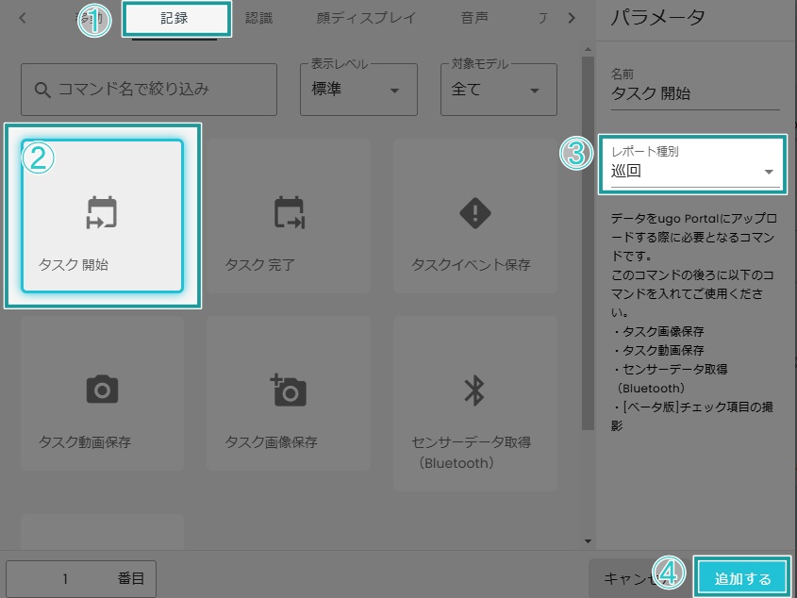Click the パラメータ panel heading

point(657,18)
